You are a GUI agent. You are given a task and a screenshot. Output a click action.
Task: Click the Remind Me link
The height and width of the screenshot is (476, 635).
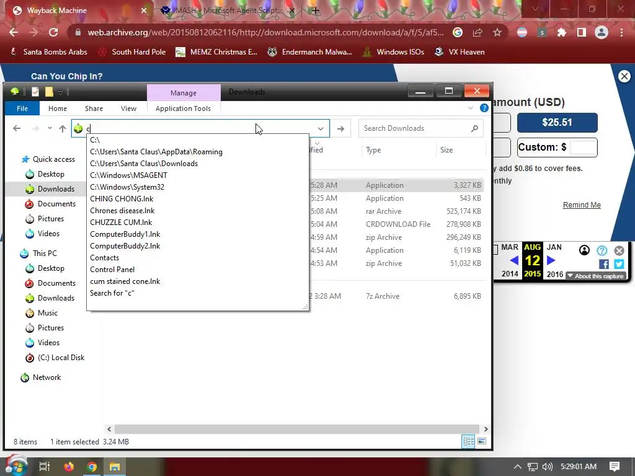pyautogui.click(x=582, y=205)
